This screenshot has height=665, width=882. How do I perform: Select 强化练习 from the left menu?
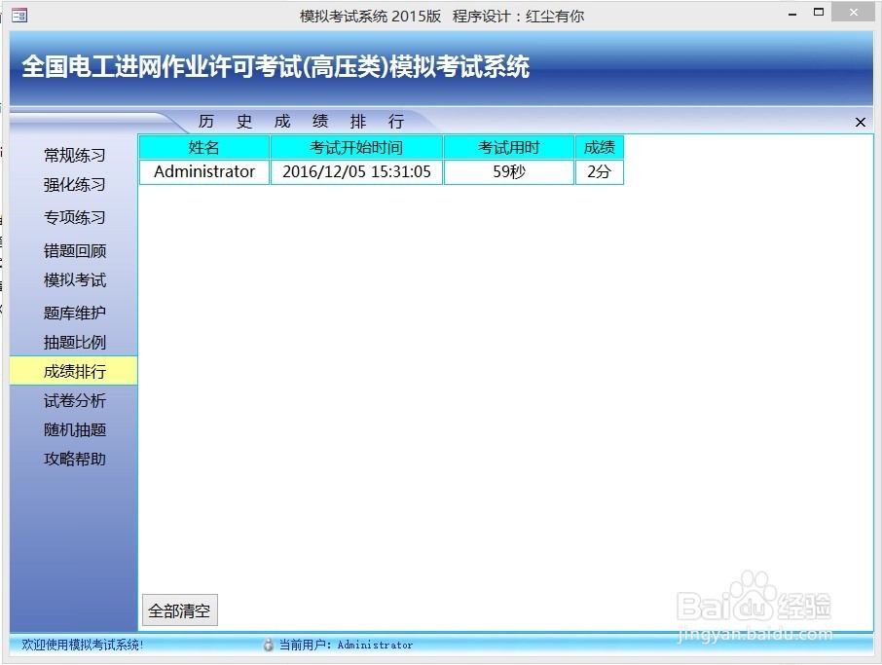click(72, 185)
